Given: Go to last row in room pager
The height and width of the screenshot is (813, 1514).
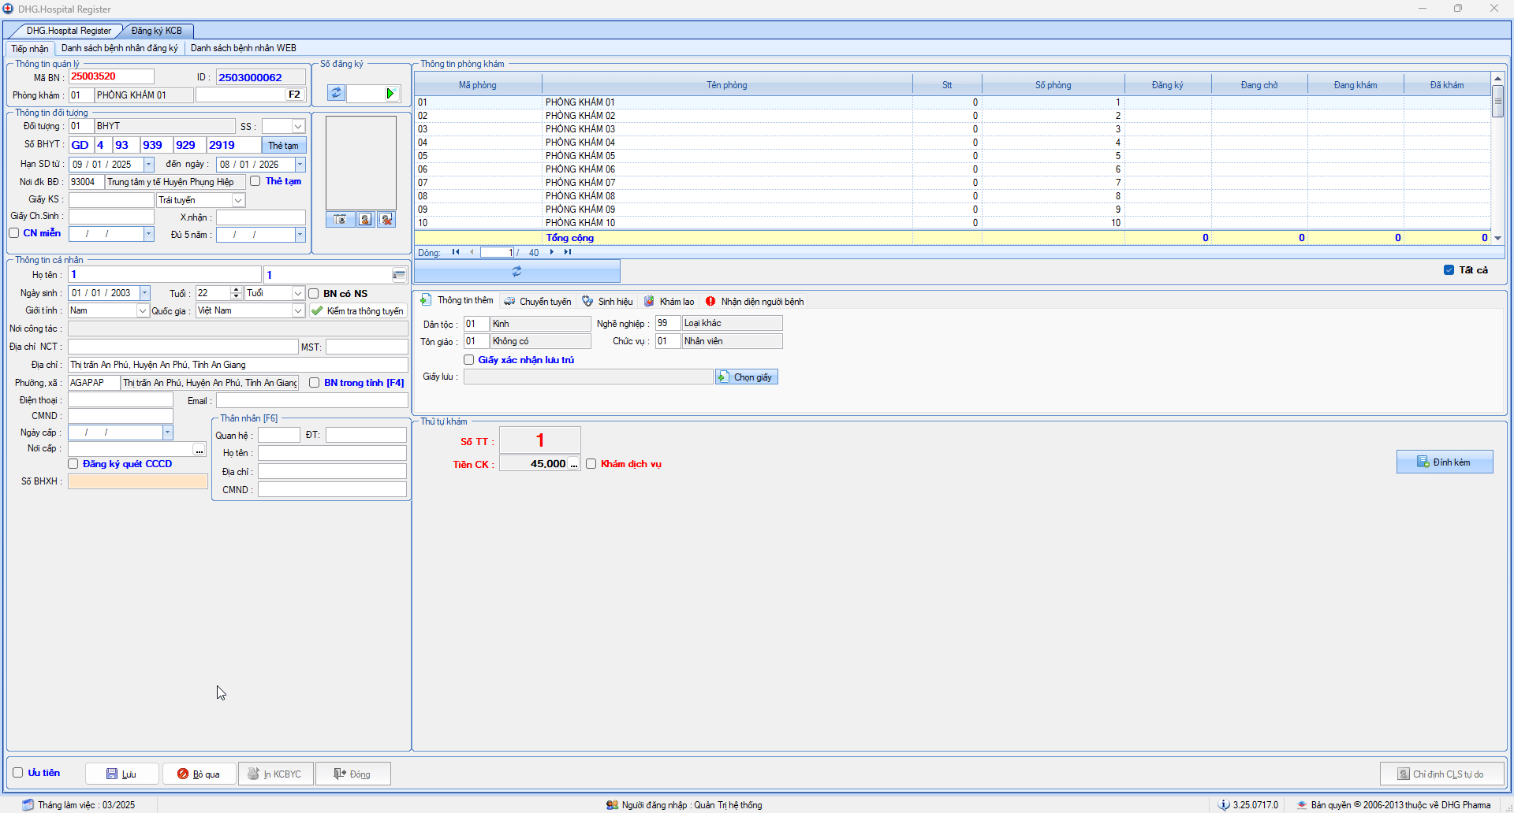Looking at the screenshot, I should pos(568,252).
